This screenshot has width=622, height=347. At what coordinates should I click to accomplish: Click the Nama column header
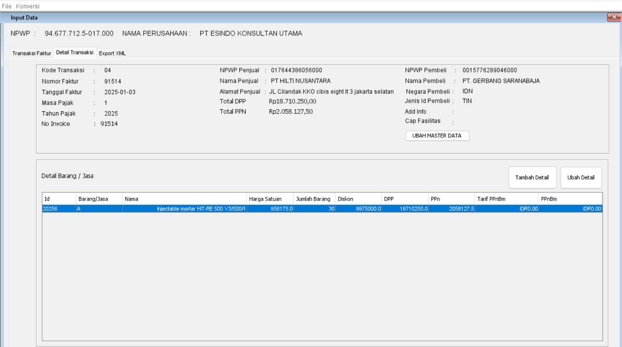tap(184, 199)
